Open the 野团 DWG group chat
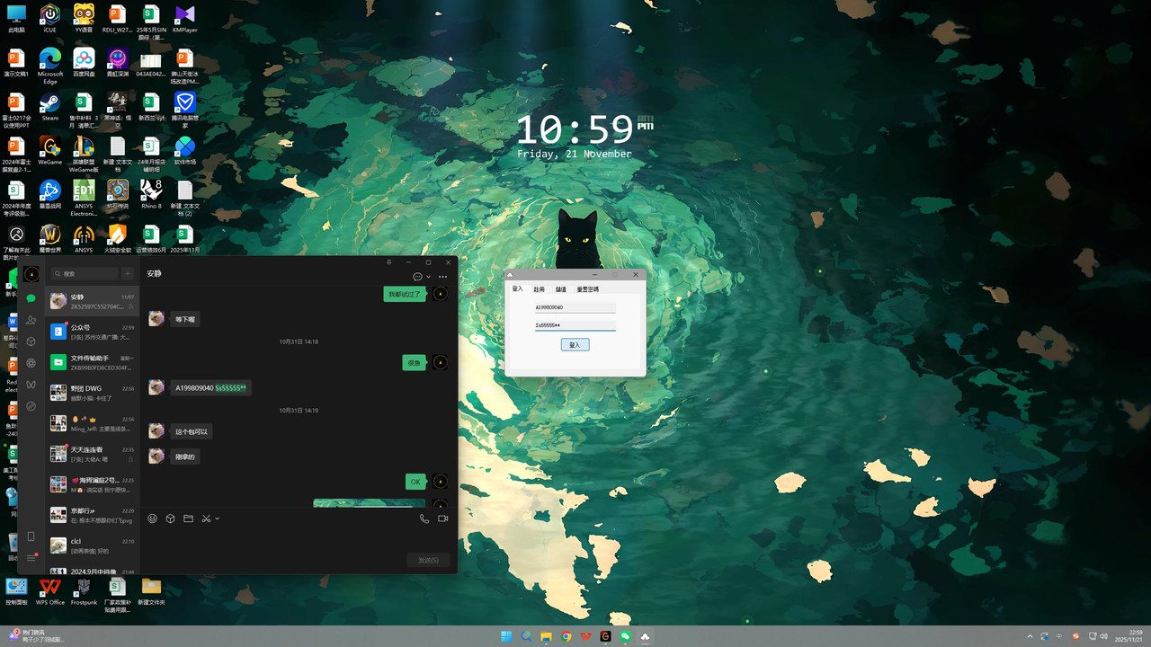Image resolution: width=1151 pixels, height=647 pixels. [x=93, y=393]
